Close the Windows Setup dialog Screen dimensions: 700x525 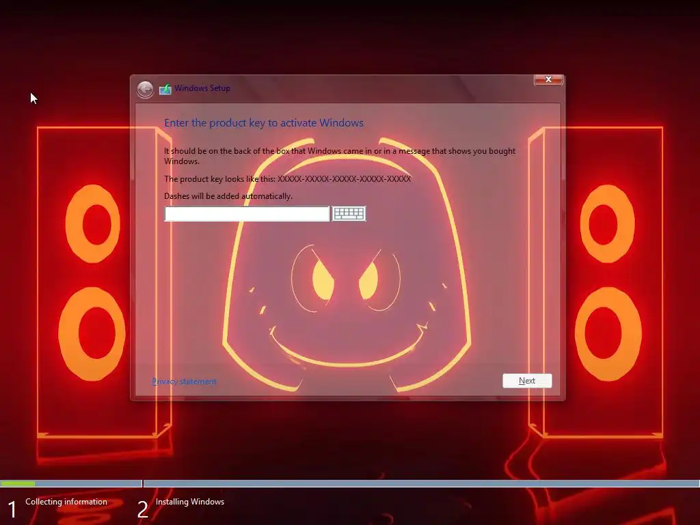[x=548, y=79]
